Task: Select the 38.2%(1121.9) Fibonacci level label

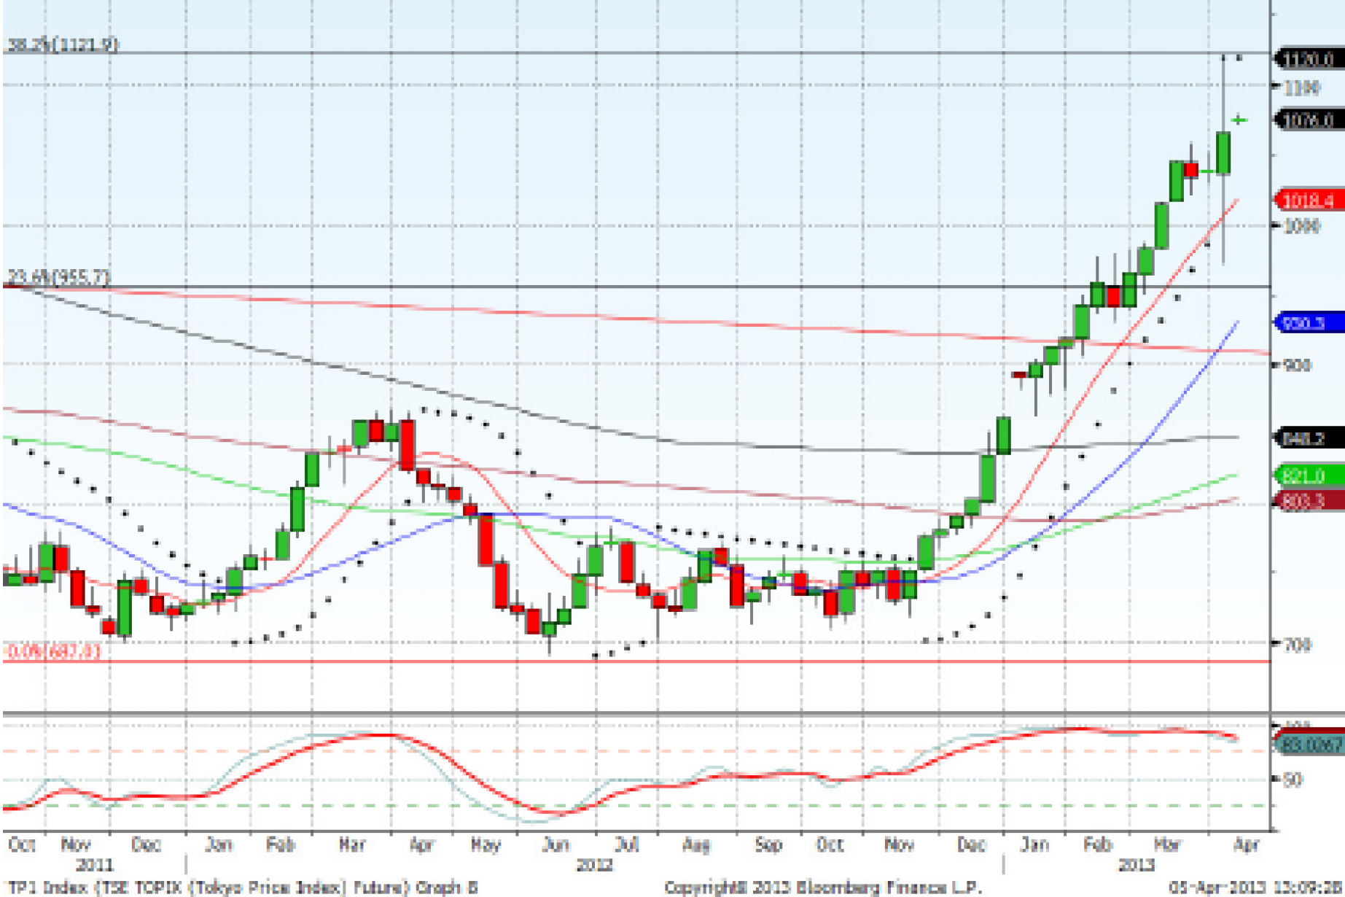Action: [63, 44]
